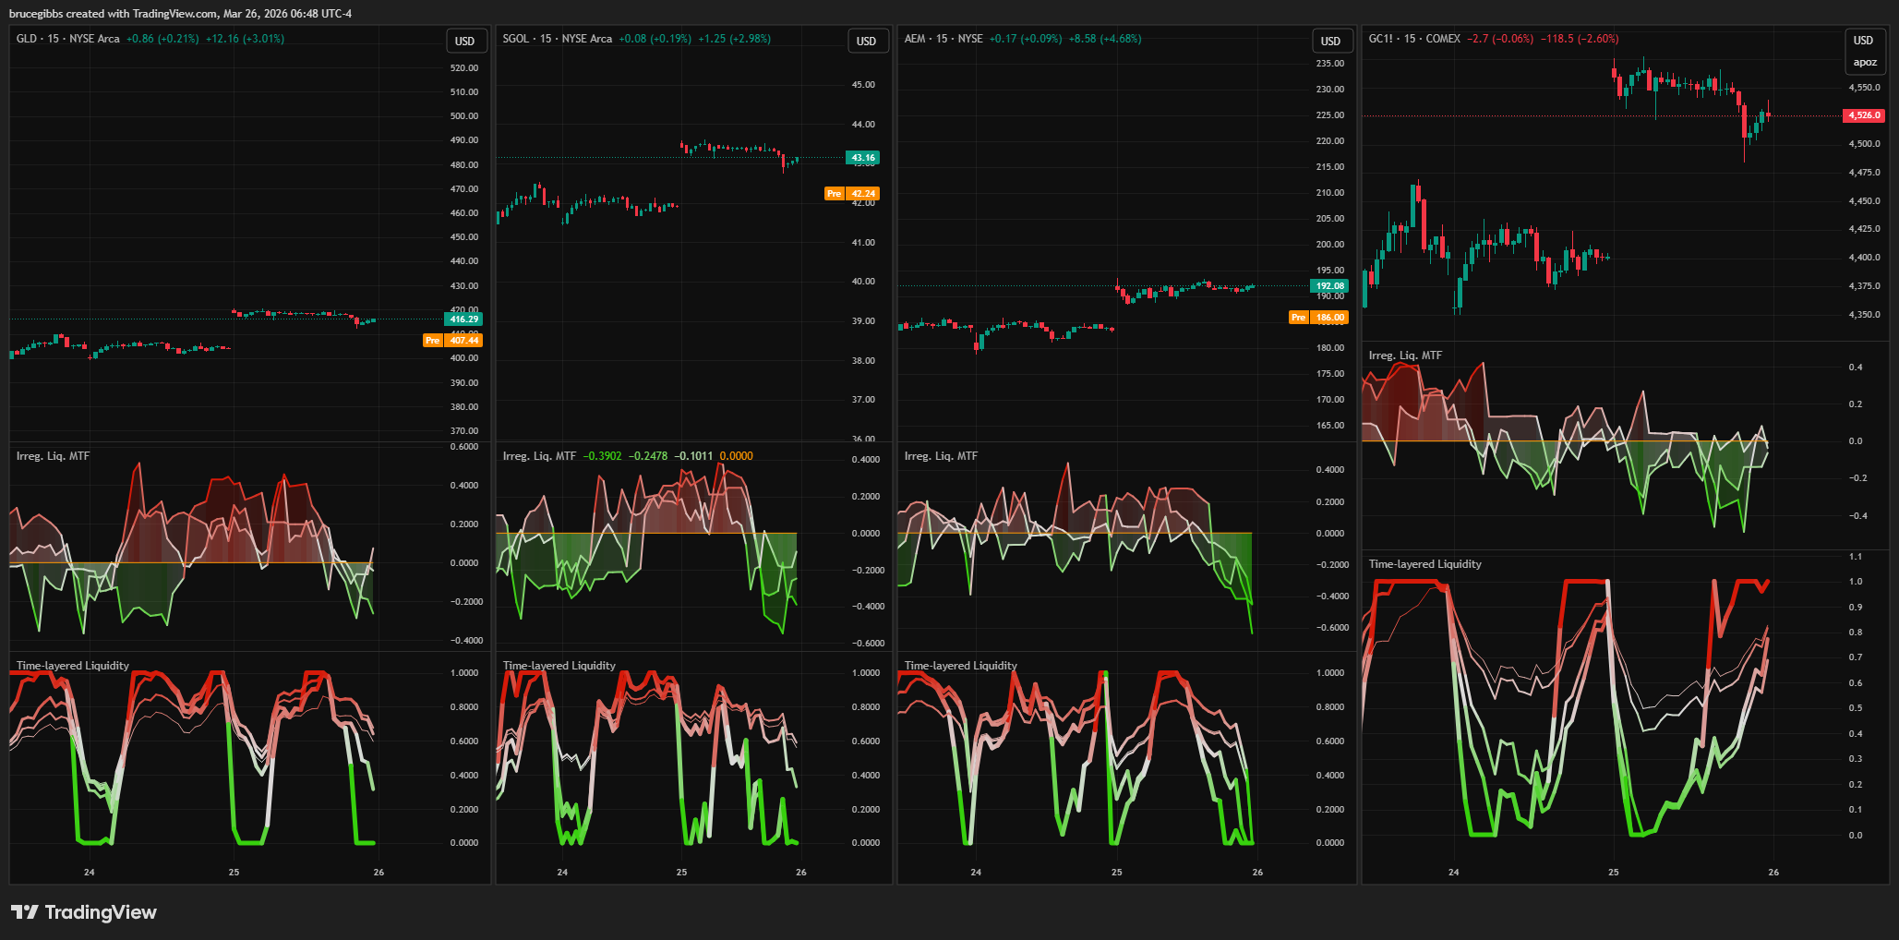Click the red 4,526.0 price tag on GC1!

pyautogui.click(x=1864, y=115)
